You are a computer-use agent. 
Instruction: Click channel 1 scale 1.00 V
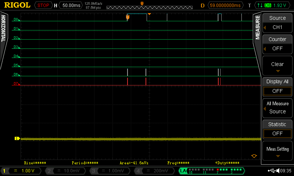pyautogui.click(x=28, y=171)
